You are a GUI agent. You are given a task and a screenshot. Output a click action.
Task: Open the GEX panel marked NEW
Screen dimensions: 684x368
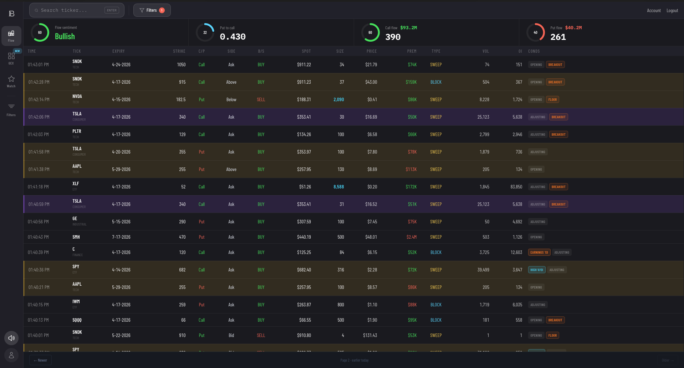pos(11,57)
